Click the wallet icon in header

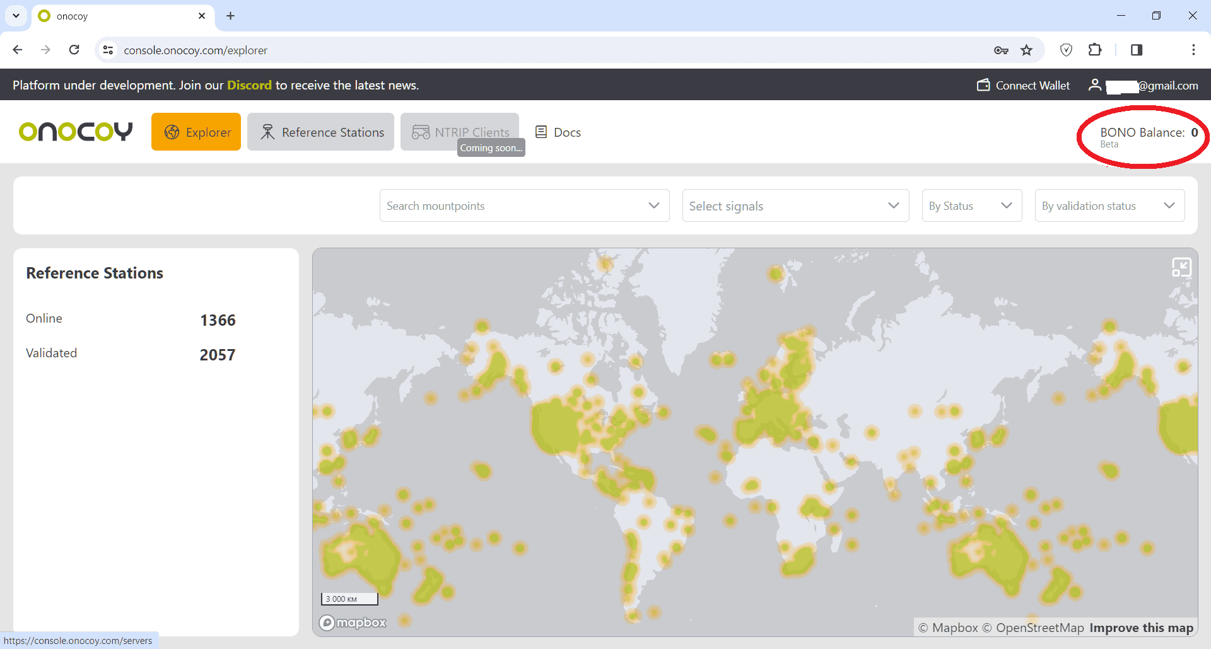[983, 85]
